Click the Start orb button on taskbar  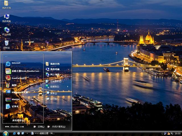click(x=6, y=133)
